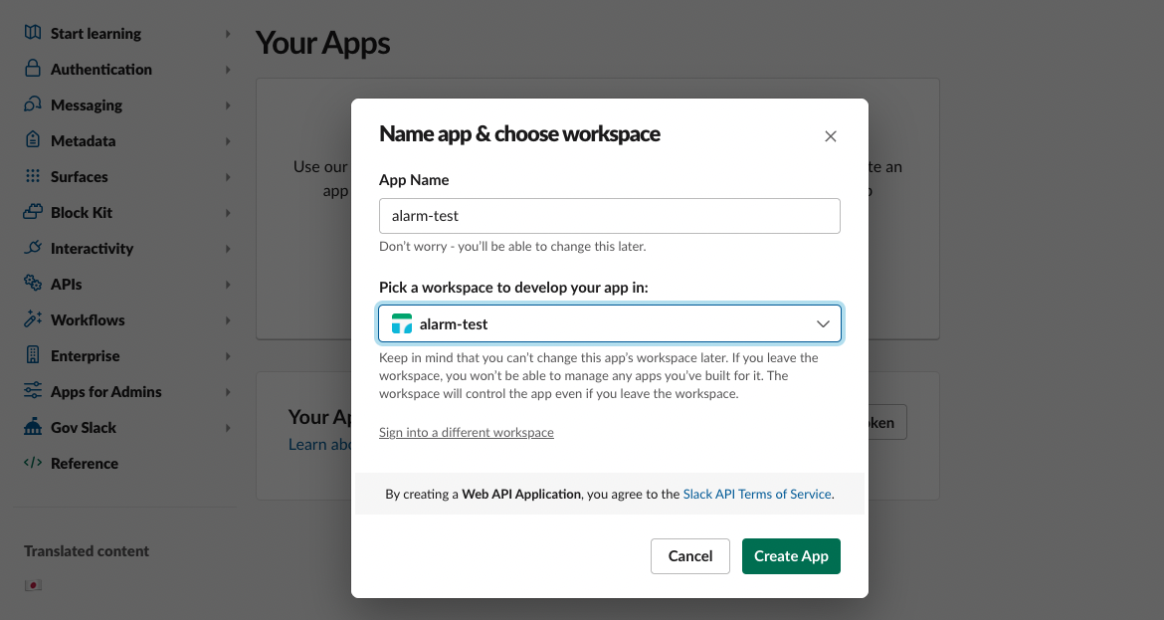
Task: Click the Messaging chat icon
Action: coord(33,103)
